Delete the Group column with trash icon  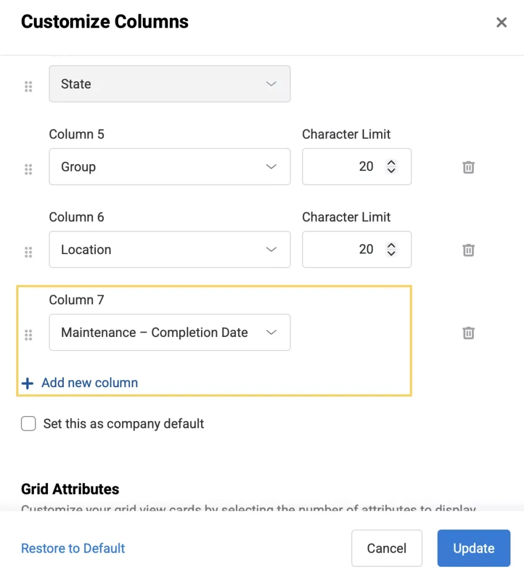pyautogui.click(x=468, y=167)
